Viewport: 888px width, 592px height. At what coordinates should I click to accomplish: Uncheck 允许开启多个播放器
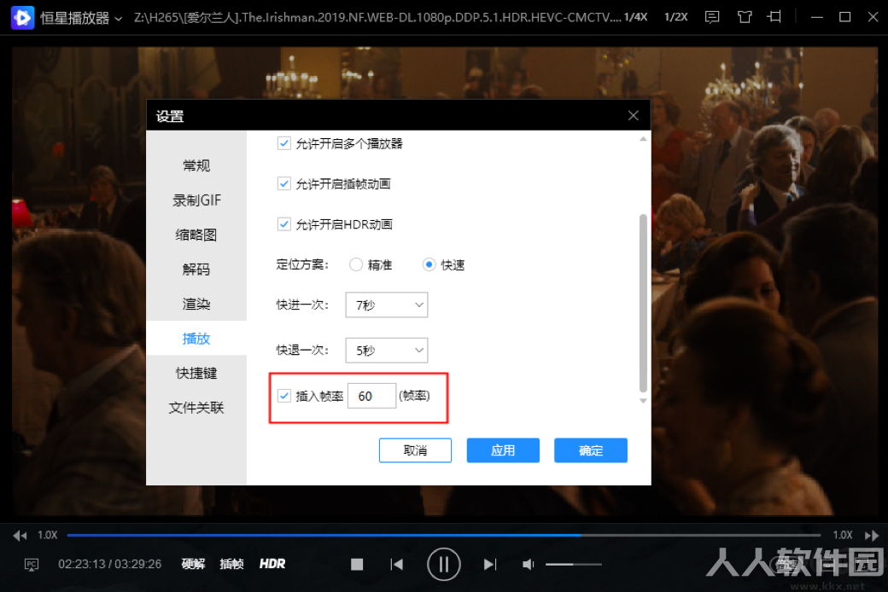(x=284, y=143)
